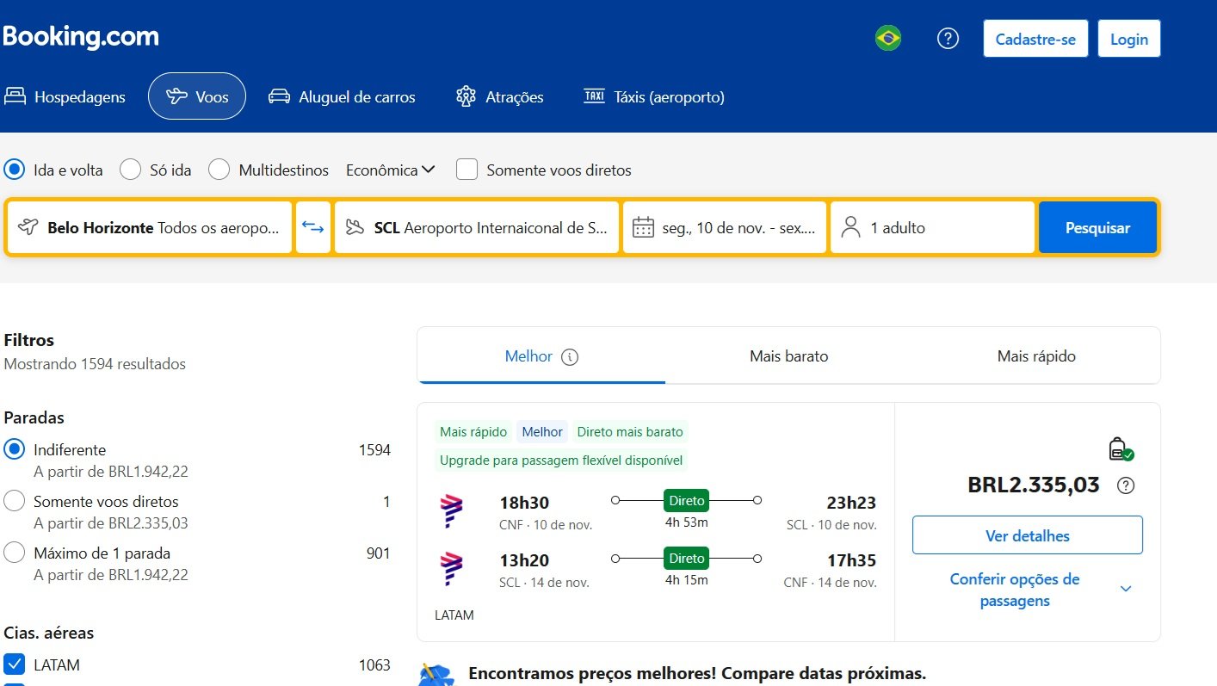Image resolution: width=1217 pixels, height=686 pixels.
Task: Open the Voos section tab
Action: click(x=197, y=96)
